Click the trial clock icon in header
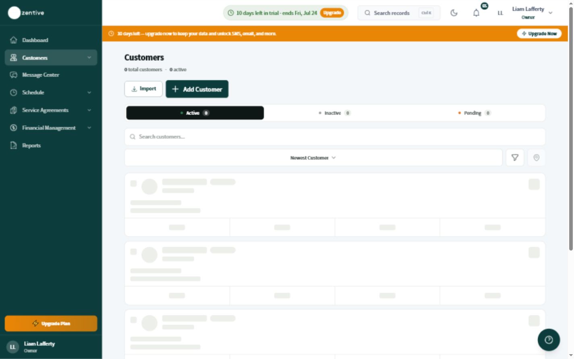This screenshot has height=359, width=574. (x=231, y=13)
